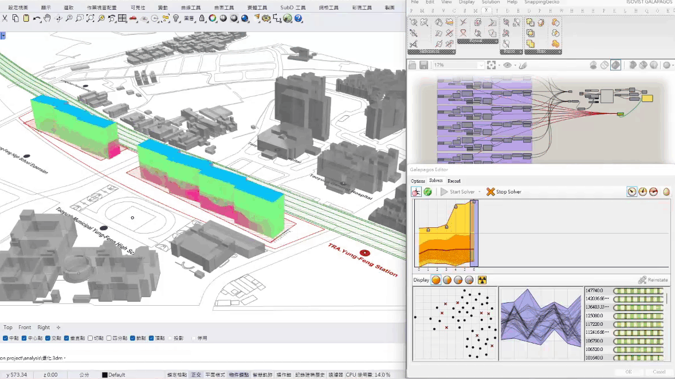The width and height of the screenshot is (675, 379).
Task: Expand the Grasshopper preview eye dropdown arrow
Action: coord(515,65)
